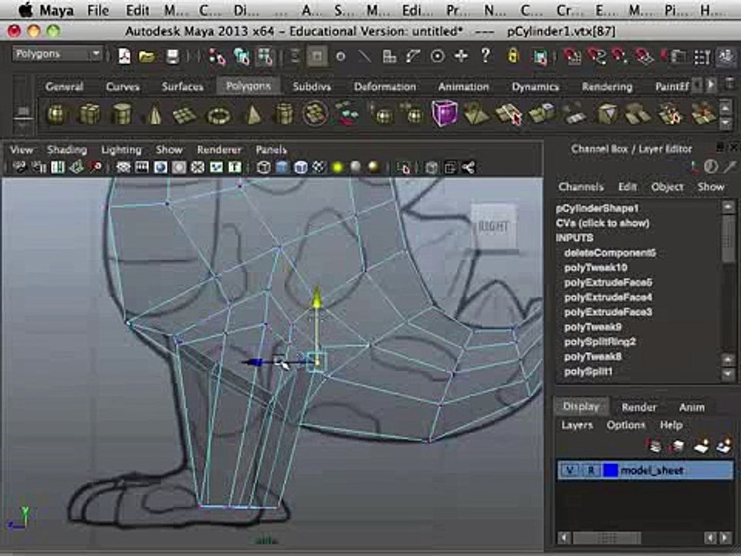Screen dimensions: 741x556
Task: Open the Renderer panel menu
Action: 219,150
